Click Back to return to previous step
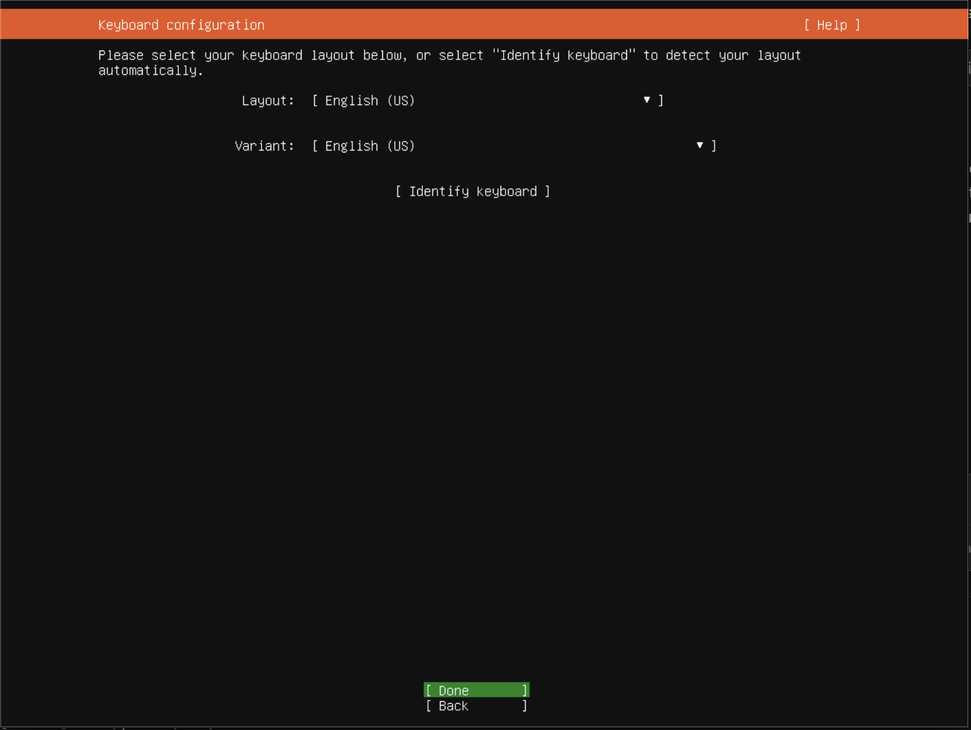This screenshot has height=730, width=971. click(x=477, y=706)
